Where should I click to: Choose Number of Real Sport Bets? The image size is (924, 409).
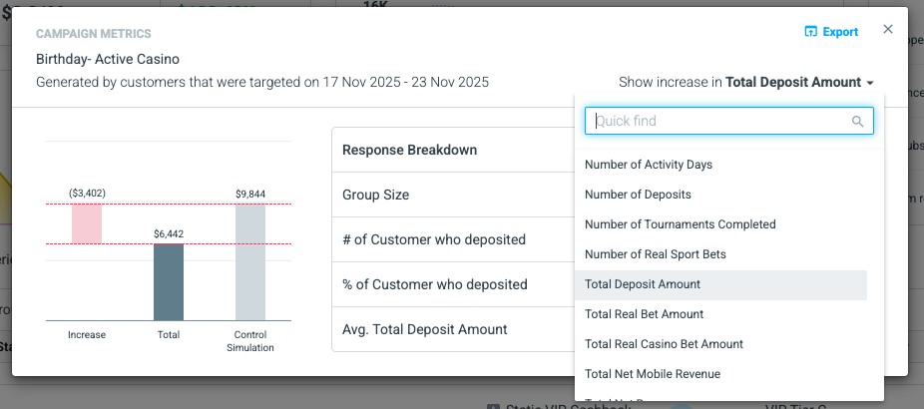tap(720, 254)
